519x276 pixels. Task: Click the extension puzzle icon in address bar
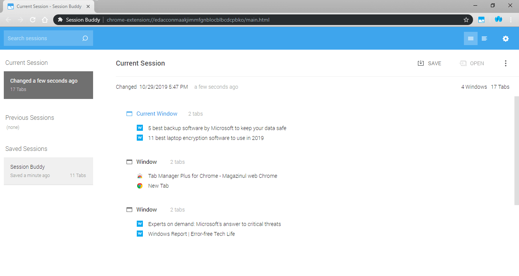60,20
